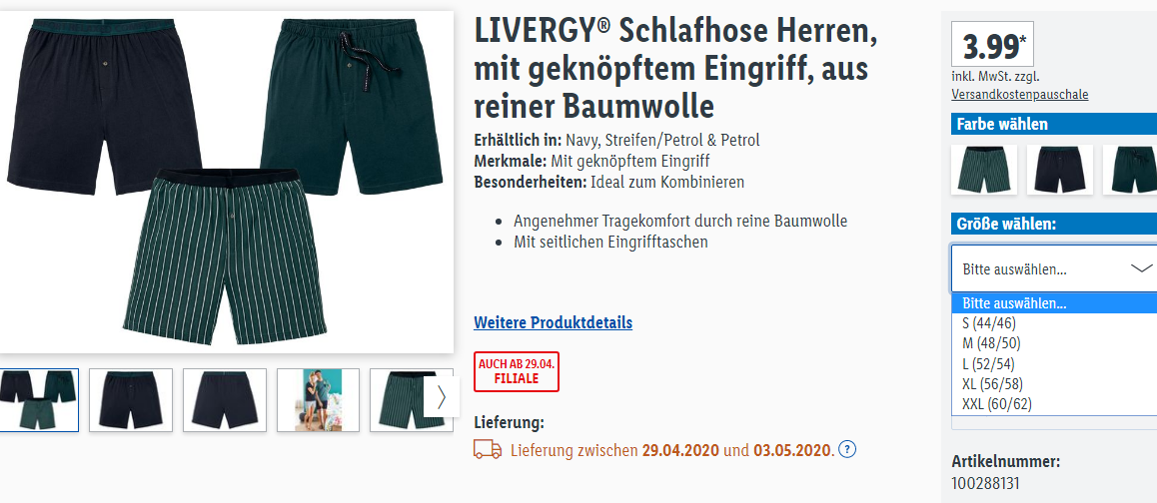Viewport: 1157px width, 503px height.
Task: View the couple model photo thumbnail
Action: 318,400
